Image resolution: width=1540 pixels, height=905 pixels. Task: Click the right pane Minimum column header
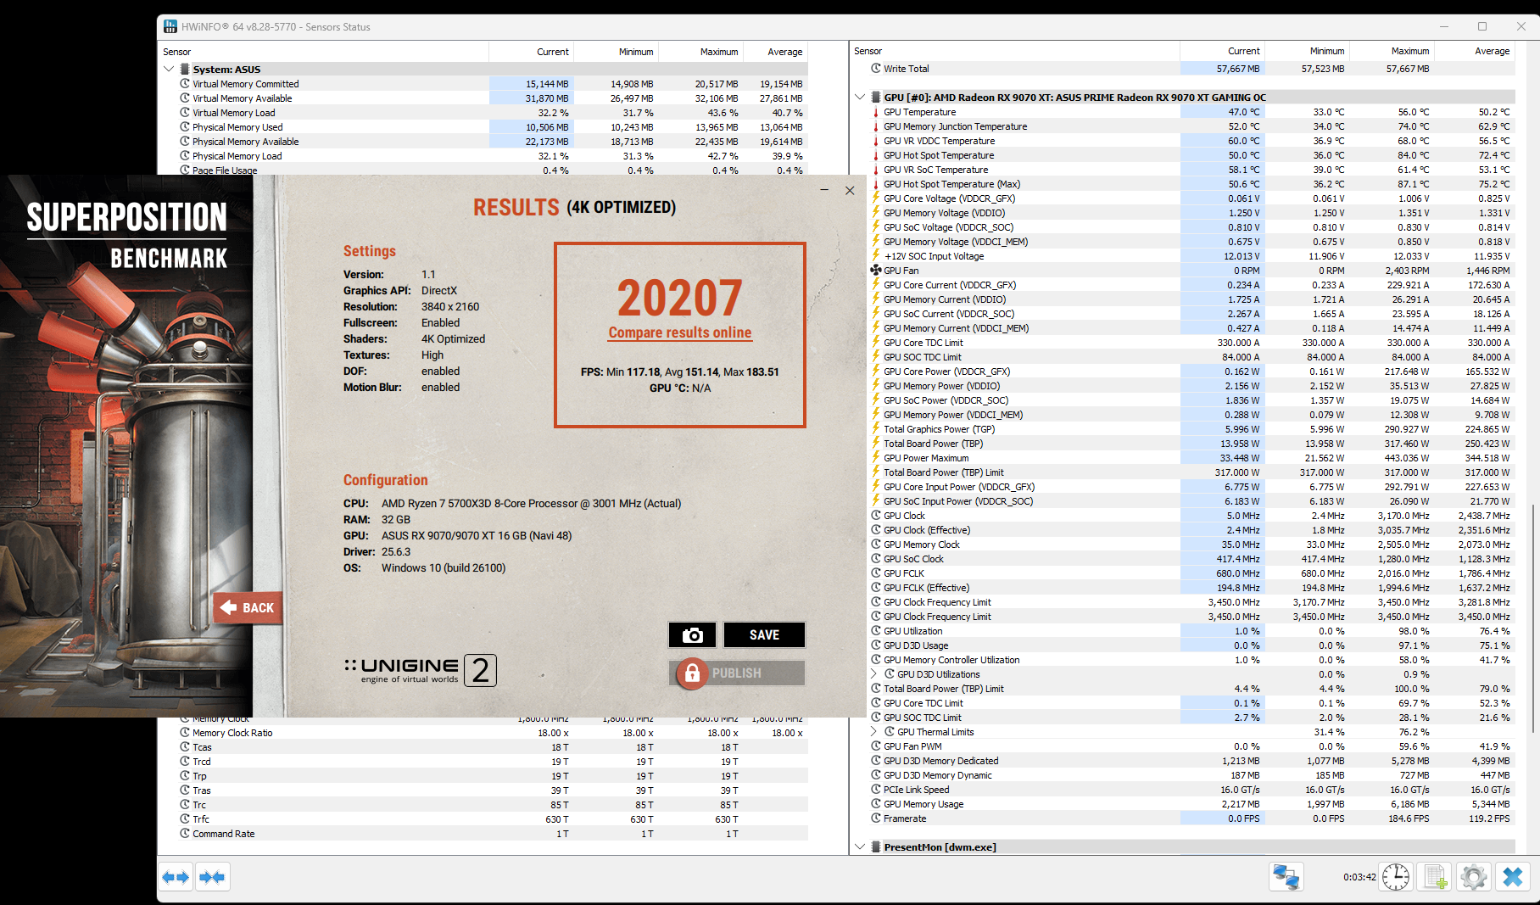[x=1307, y=51]
